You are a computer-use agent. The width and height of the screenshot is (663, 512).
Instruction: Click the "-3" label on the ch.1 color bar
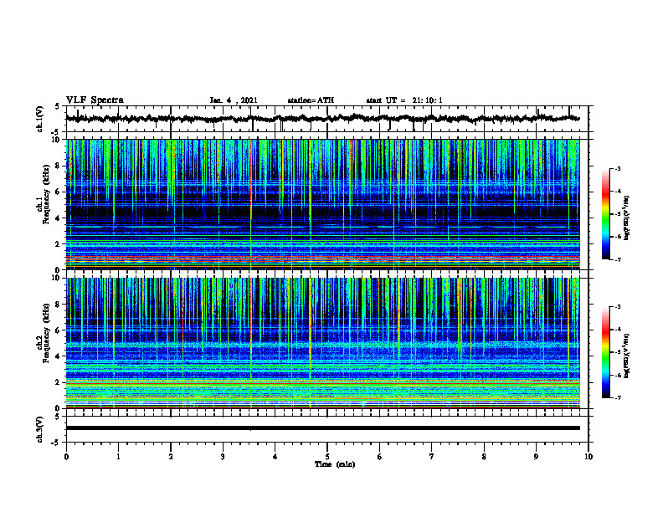click(x=618, y=168)
